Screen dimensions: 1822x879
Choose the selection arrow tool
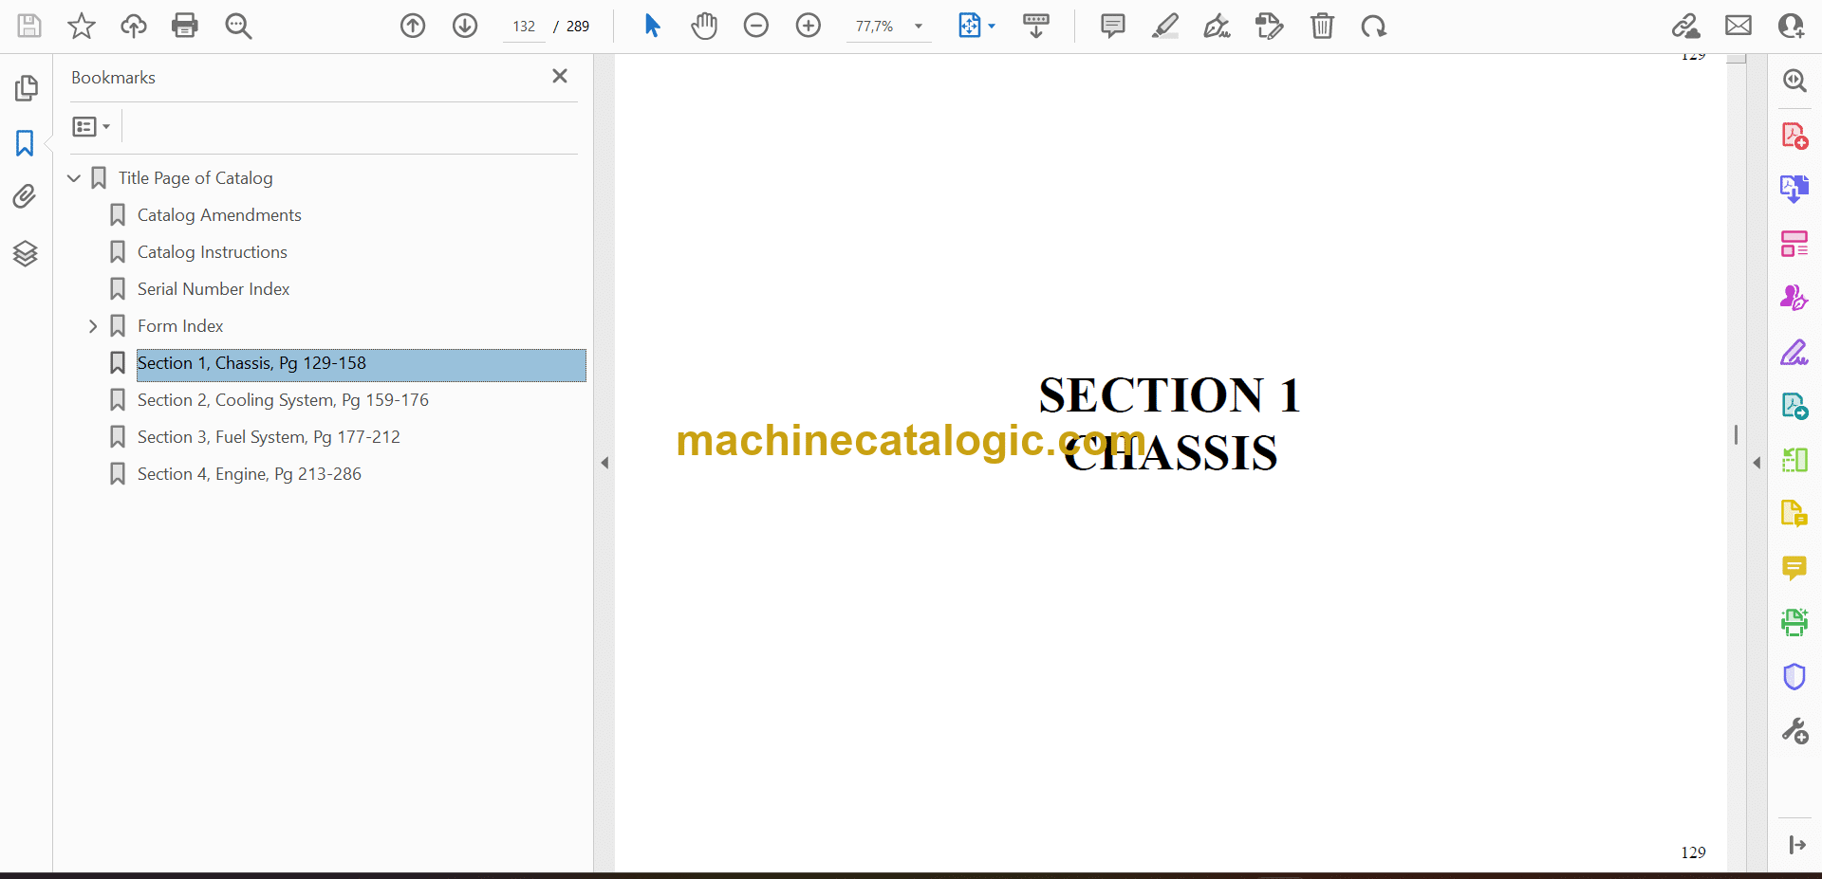[x=652, y=26]
